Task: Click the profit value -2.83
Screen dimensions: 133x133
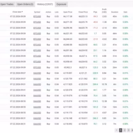Action: tap(104, 17)
